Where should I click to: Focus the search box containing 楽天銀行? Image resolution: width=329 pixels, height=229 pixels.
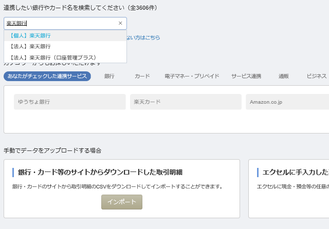65,23
